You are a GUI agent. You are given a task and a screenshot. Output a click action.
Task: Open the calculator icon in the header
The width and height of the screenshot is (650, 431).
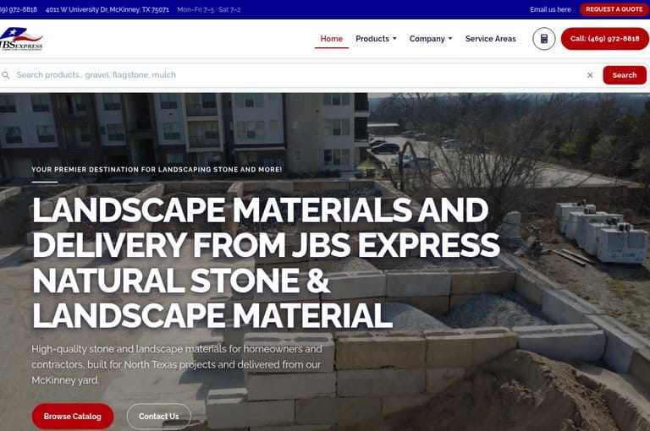(544, 39)
